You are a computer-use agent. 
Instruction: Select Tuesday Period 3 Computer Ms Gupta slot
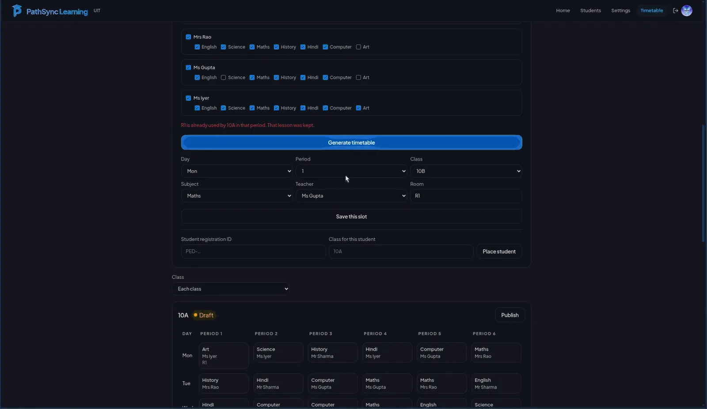tap(332, 383)
